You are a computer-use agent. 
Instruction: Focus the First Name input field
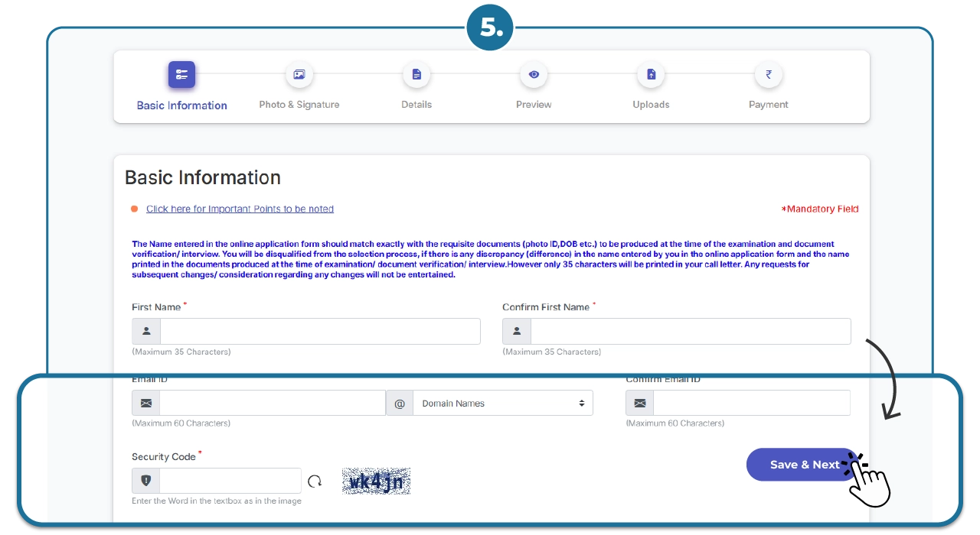click(320, 332)
